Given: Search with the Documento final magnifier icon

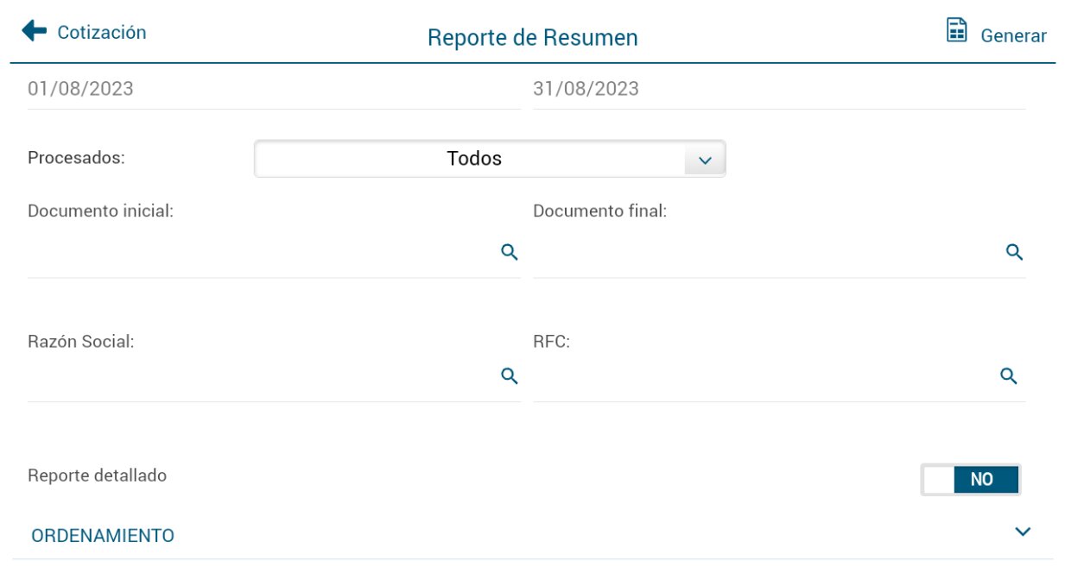Looking at the screenshot, I should (x=1014, y=252).
